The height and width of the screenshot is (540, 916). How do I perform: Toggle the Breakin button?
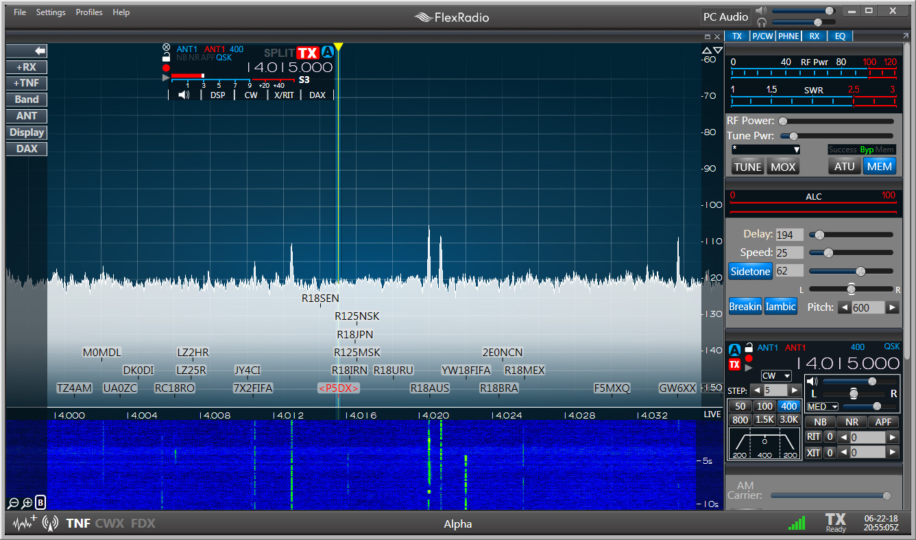[x=745, y=306]
